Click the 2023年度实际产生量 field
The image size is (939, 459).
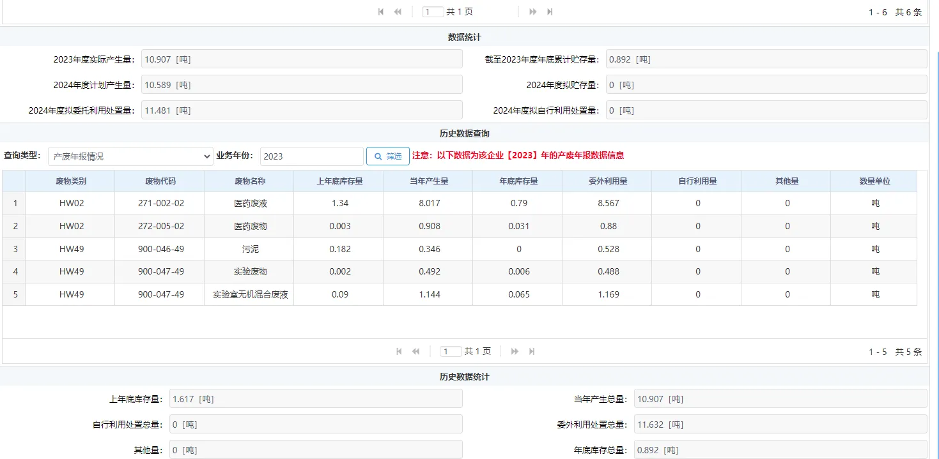point(301,59)
